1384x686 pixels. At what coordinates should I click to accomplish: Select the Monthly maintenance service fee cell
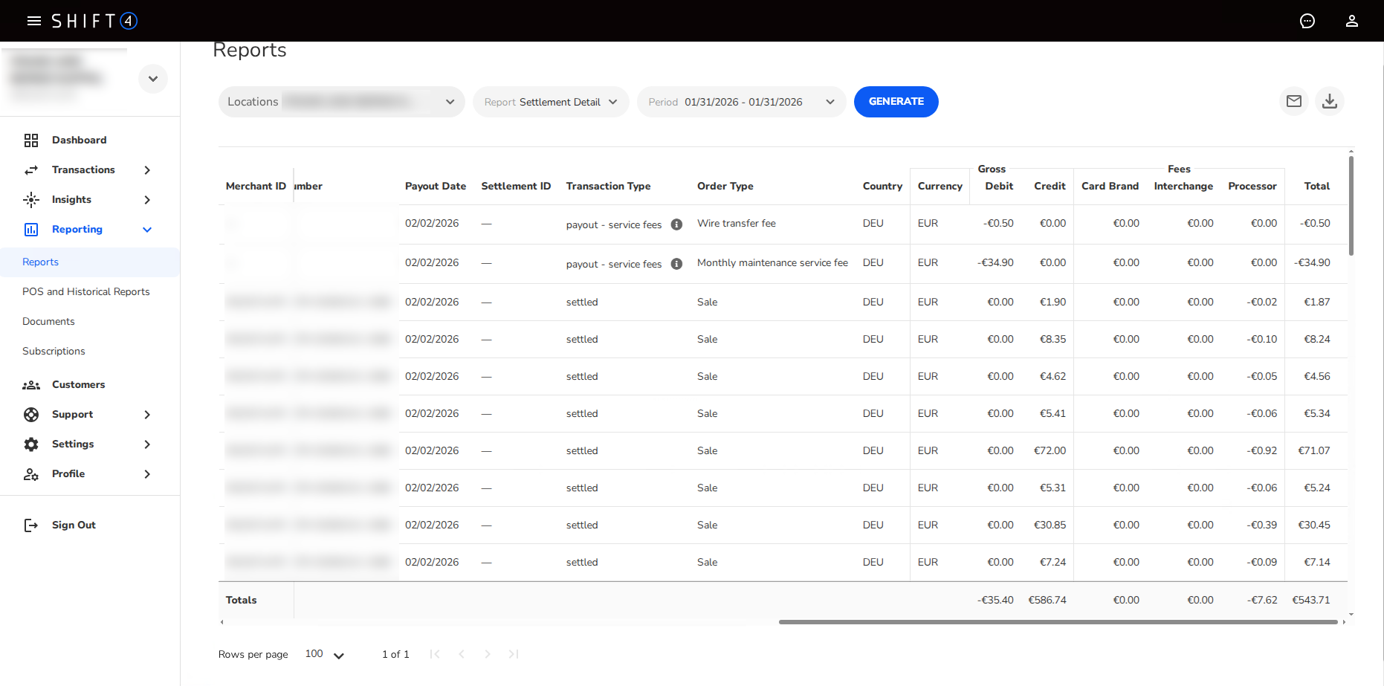pos(772,262)
